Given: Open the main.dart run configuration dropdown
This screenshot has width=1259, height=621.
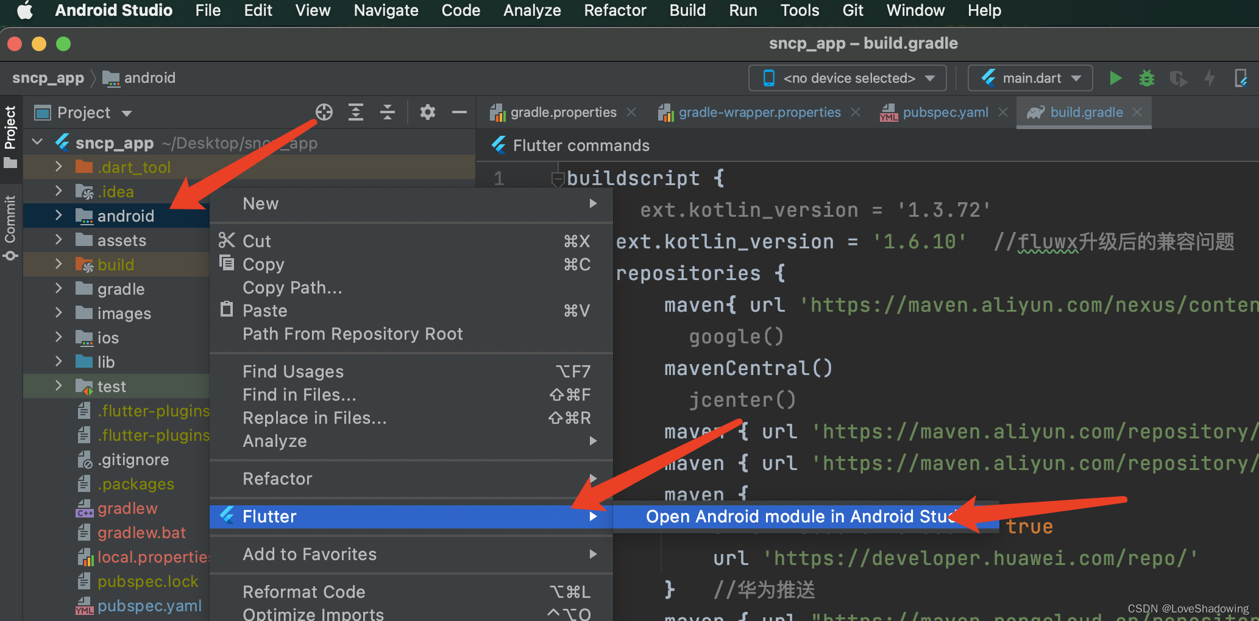Looking at the screenshot, I should [1030, 78].
